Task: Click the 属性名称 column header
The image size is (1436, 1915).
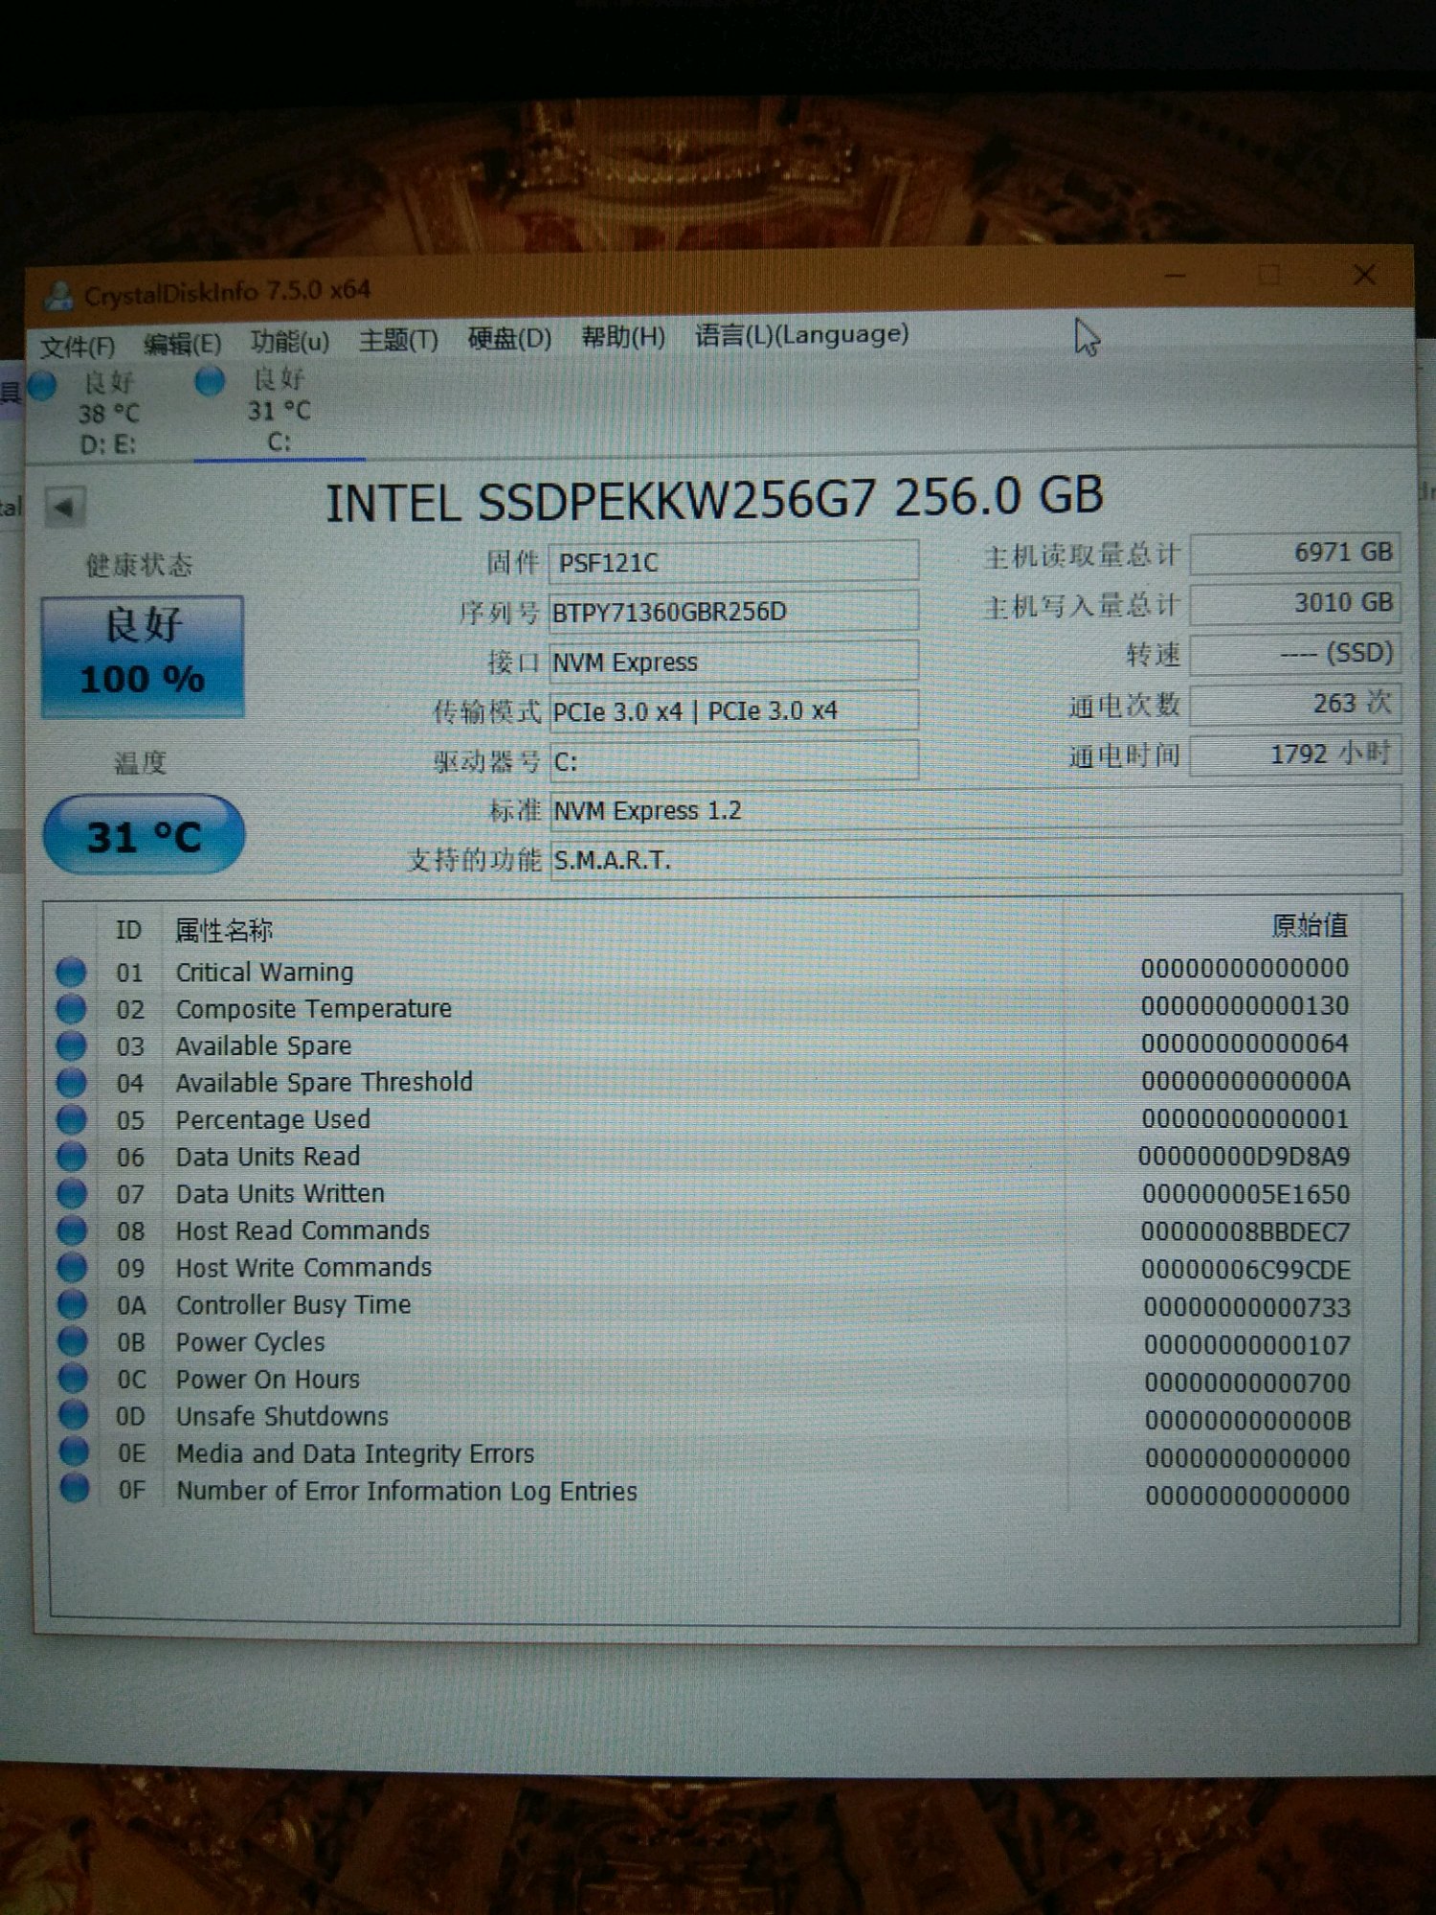Action: point(223,930)
